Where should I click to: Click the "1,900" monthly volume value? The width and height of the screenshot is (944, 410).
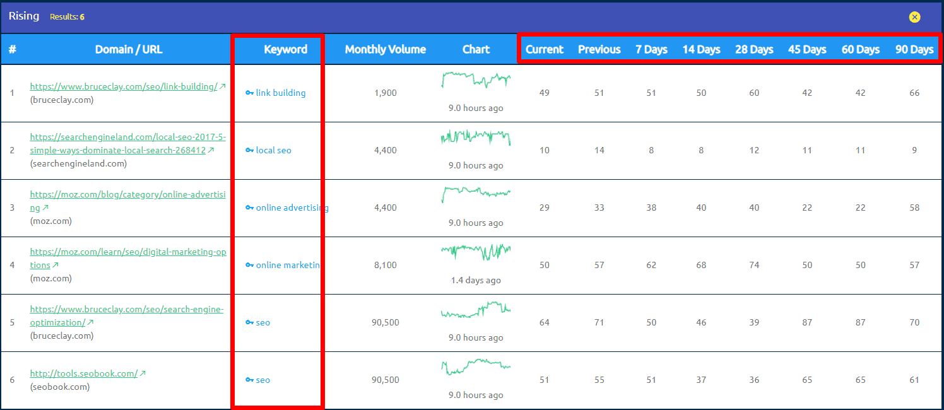coord(386,93)
